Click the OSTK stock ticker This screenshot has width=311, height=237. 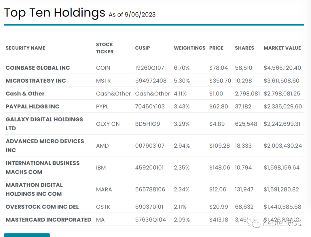click(103, 207)
